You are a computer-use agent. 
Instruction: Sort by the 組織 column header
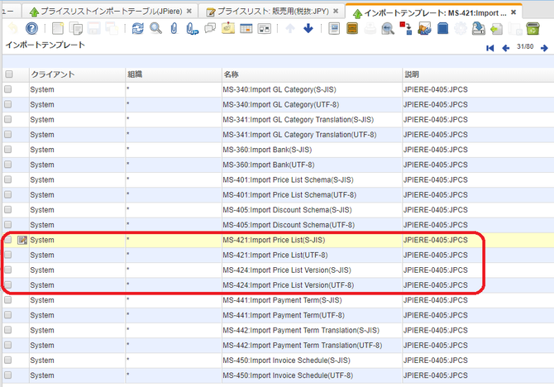point(174,74)
